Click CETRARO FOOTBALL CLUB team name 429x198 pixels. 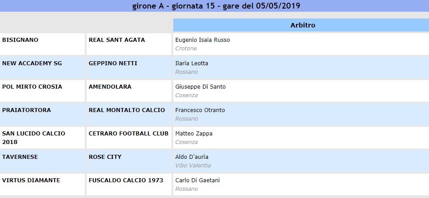coord(129,134)
